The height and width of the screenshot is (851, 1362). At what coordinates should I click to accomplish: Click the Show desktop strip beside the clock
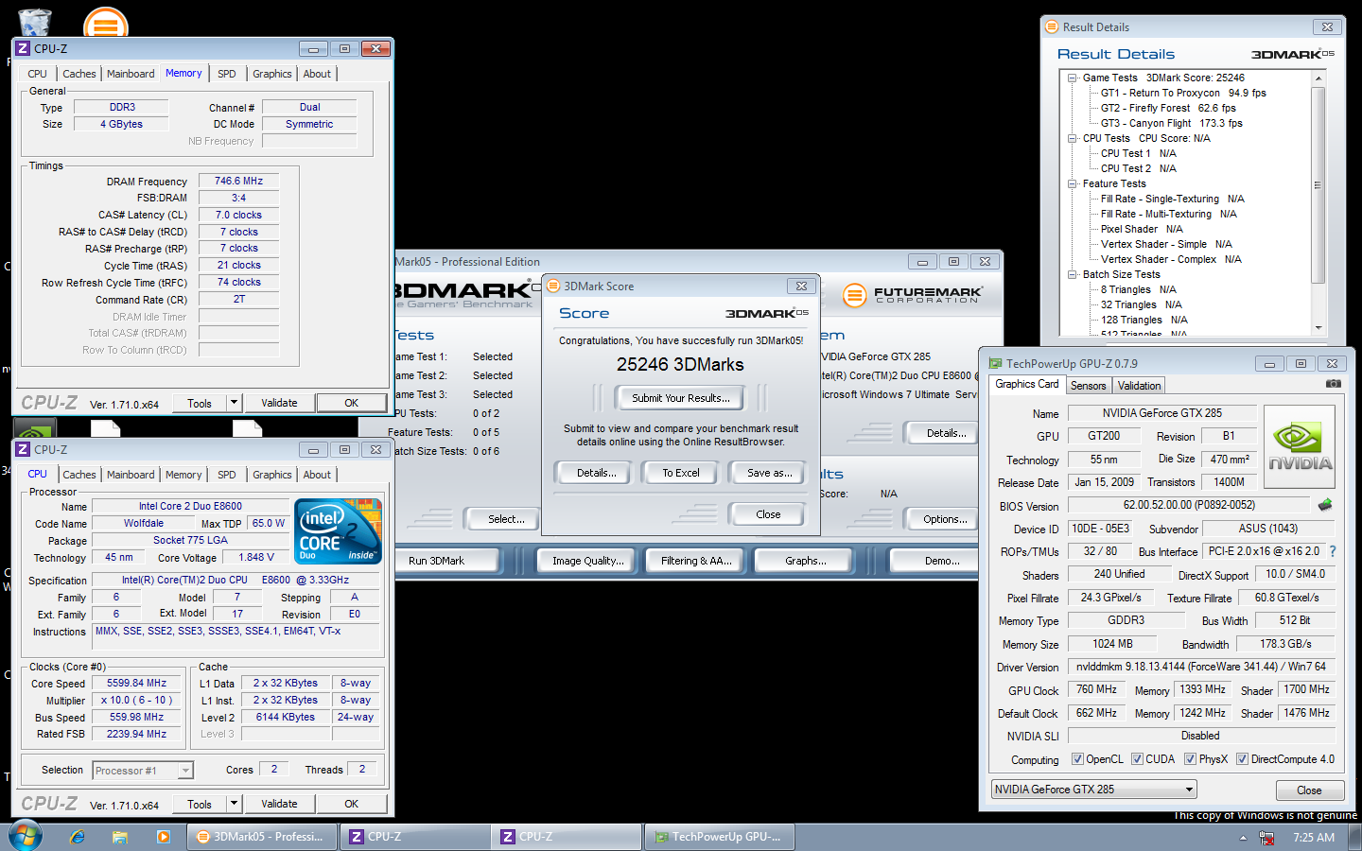1354,837
